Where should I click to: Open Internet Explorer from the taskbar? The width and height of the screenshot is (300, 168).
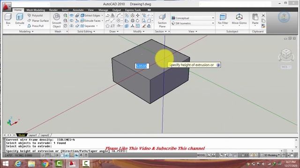click(x=18, y=164)
